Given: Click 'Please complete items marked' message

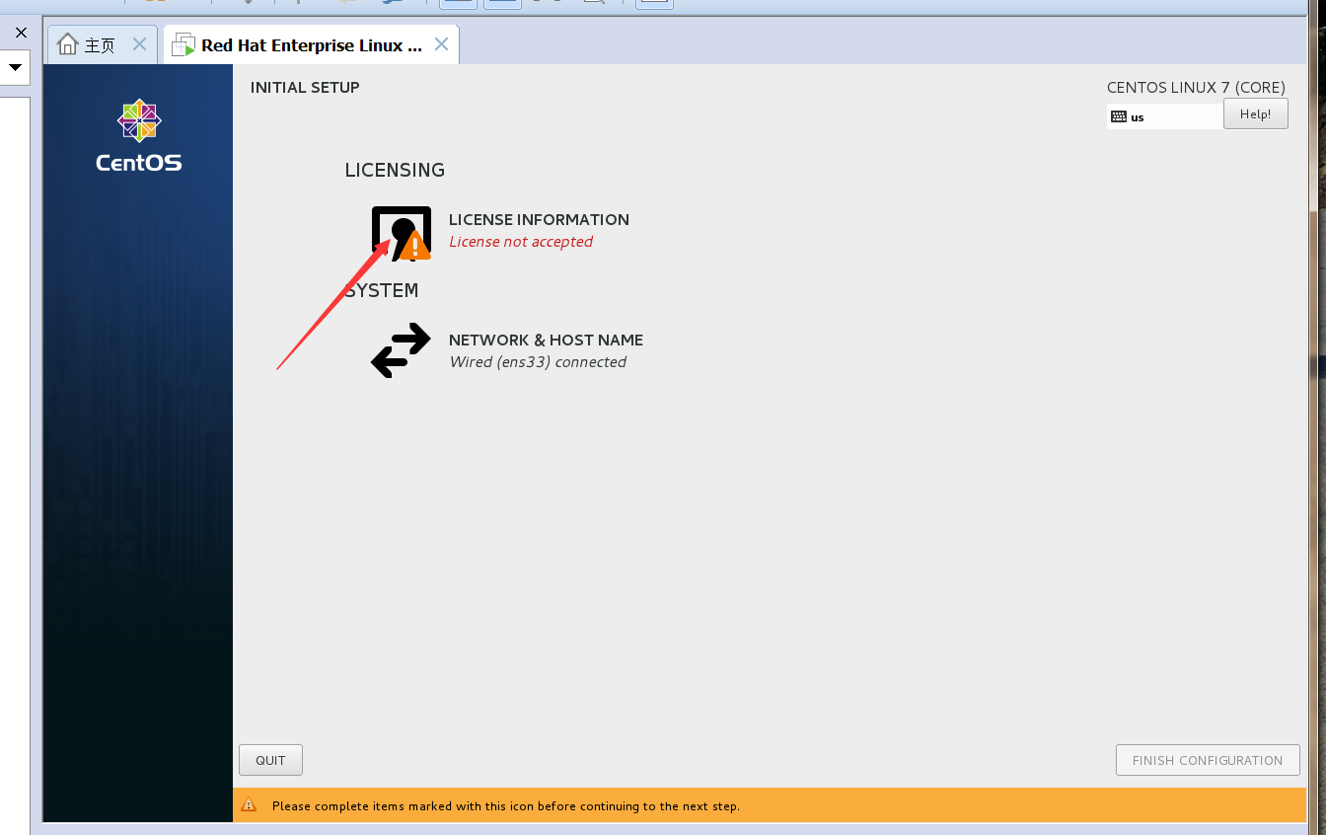Looking at the screenshot, I should (506, 806).
